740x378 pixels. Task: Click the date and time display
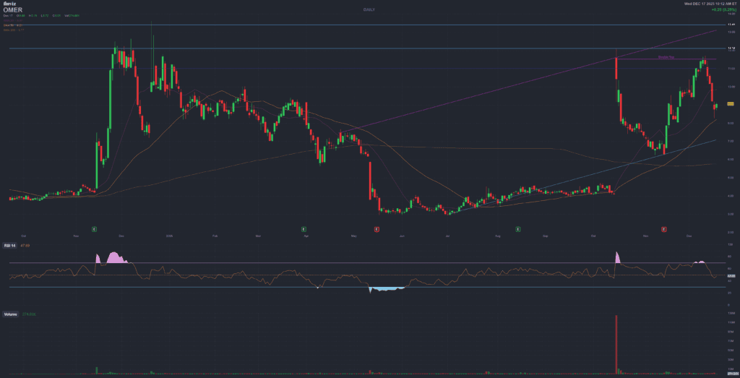711,4
